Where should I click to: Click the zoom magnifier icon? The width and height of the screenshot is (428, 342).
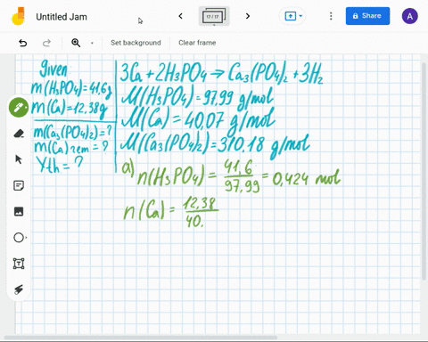(76, 43)
